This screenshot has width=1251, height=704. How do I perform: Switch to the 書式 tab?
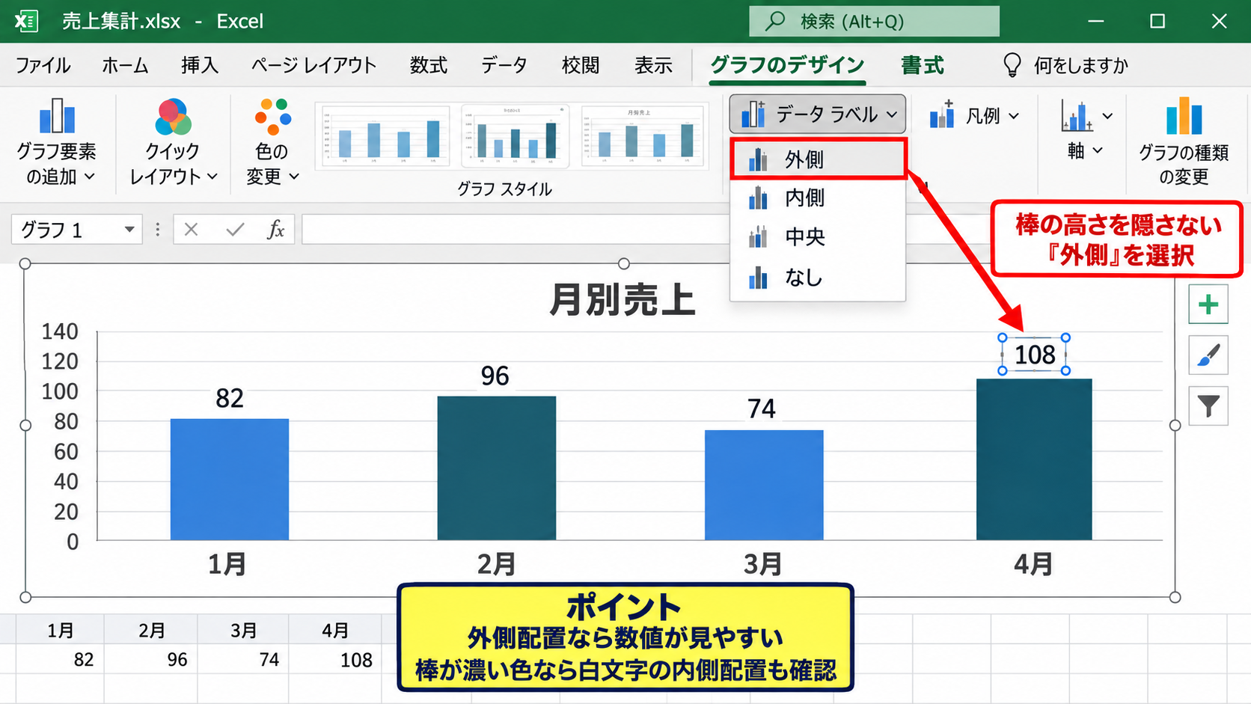923,65
